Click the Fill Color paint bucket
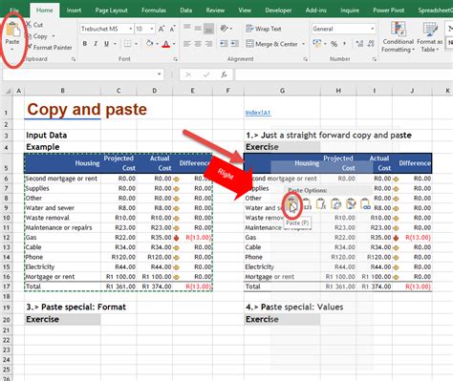The image size is (453, 381). pos(149,43)
